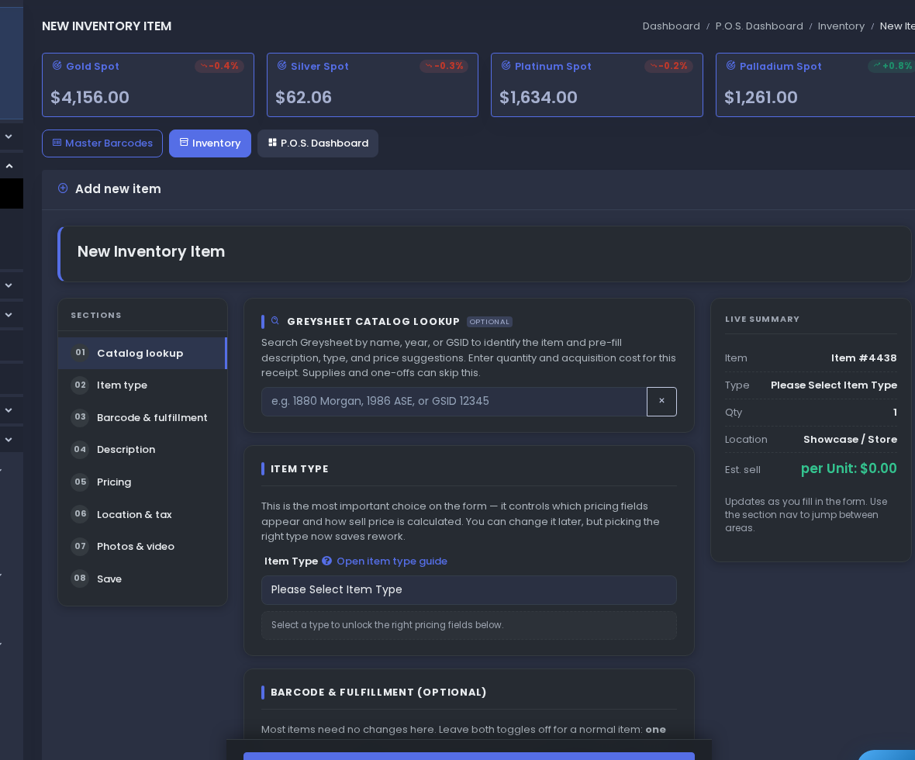915x760 pixels.
Task: Click the -0.2% Platinum trend badge
Action: coord(668,66)
